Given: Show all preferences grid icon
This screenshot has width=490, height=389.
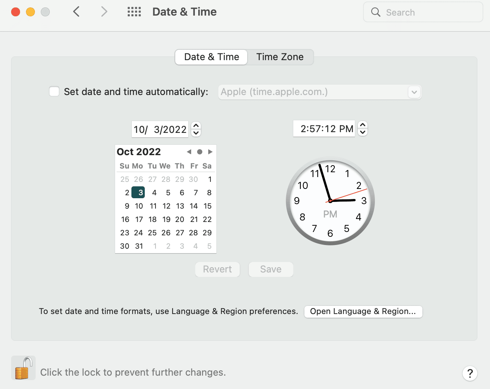Looking at the screenshot, I should [134, 12].
